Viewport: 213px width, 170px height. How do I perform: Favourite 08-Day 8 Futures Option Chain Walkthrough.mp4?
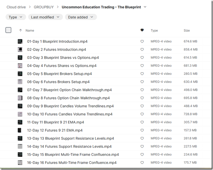pyautogui.click(x=142, y=98)
